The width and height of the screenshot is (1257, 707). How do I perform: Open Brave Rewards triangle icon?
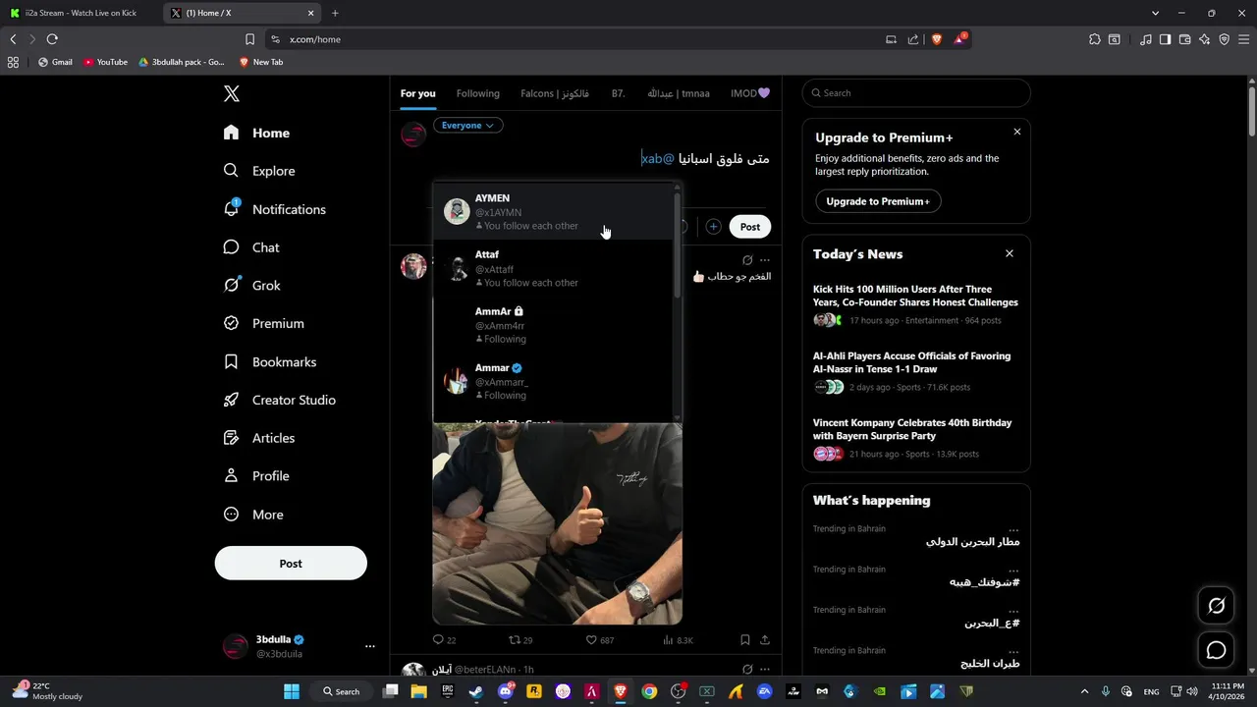pos(959,39)
